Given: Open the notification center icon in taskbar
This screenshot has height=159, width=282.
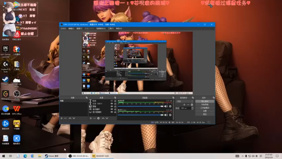Looking at the screenshot, I should point(277,156).
